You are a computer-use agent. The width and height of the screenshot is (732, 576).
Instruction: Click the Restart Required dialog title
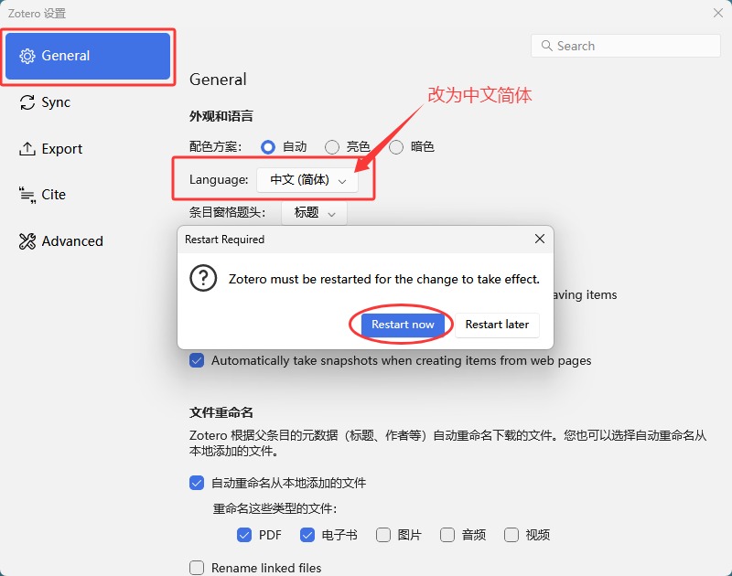[x=224, y=240]
